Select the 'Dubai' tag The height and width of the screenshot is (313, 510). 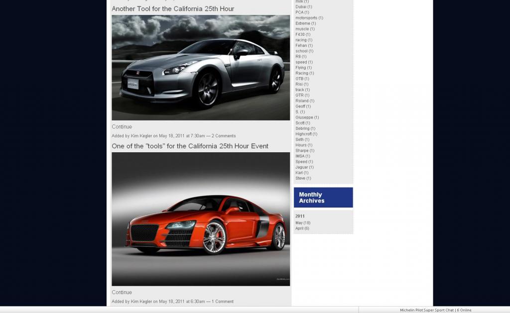coord(301,7)
